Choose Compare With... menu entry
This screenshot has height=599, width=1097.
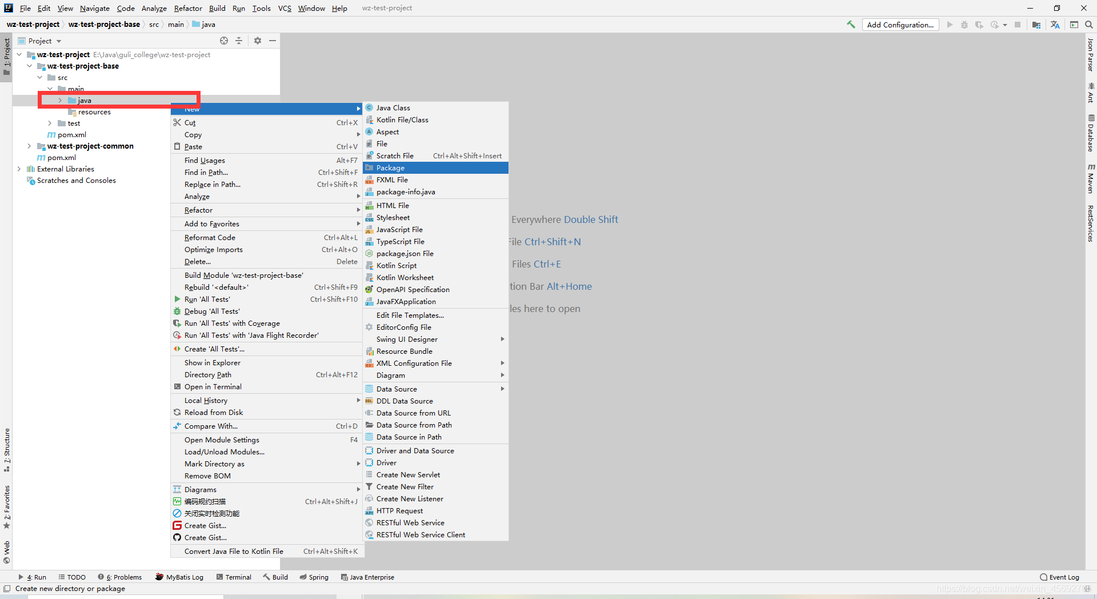point(267,426)
